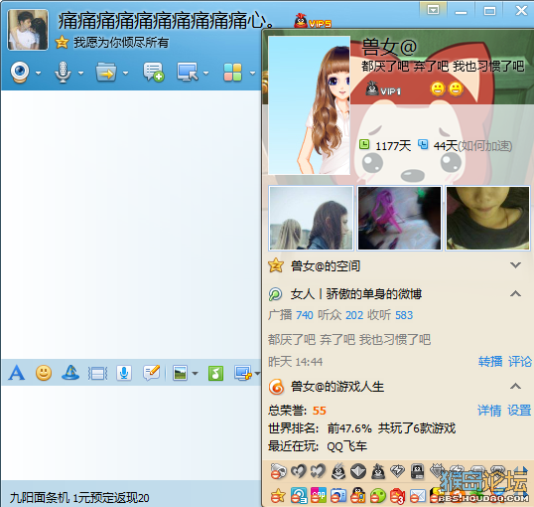This screenshot has width=534, height=507.
Task: Start a voice call with microphone icon
Action: click(63, 72)
